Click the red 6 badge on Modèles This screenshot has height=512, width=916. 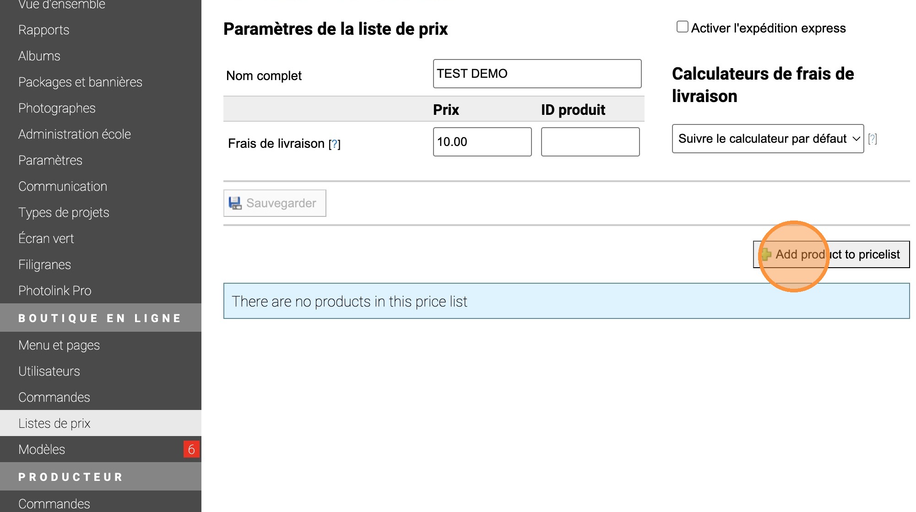coord(191,449)
